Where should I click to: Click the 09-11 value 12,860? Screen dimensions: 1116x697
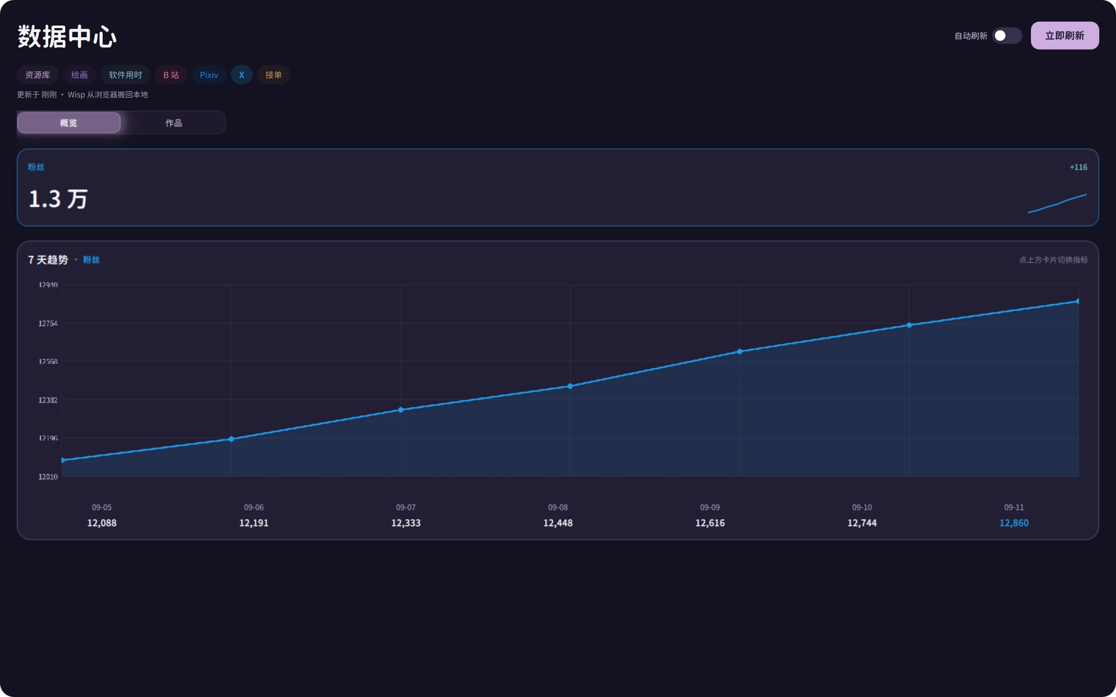tap(1014, 523)
